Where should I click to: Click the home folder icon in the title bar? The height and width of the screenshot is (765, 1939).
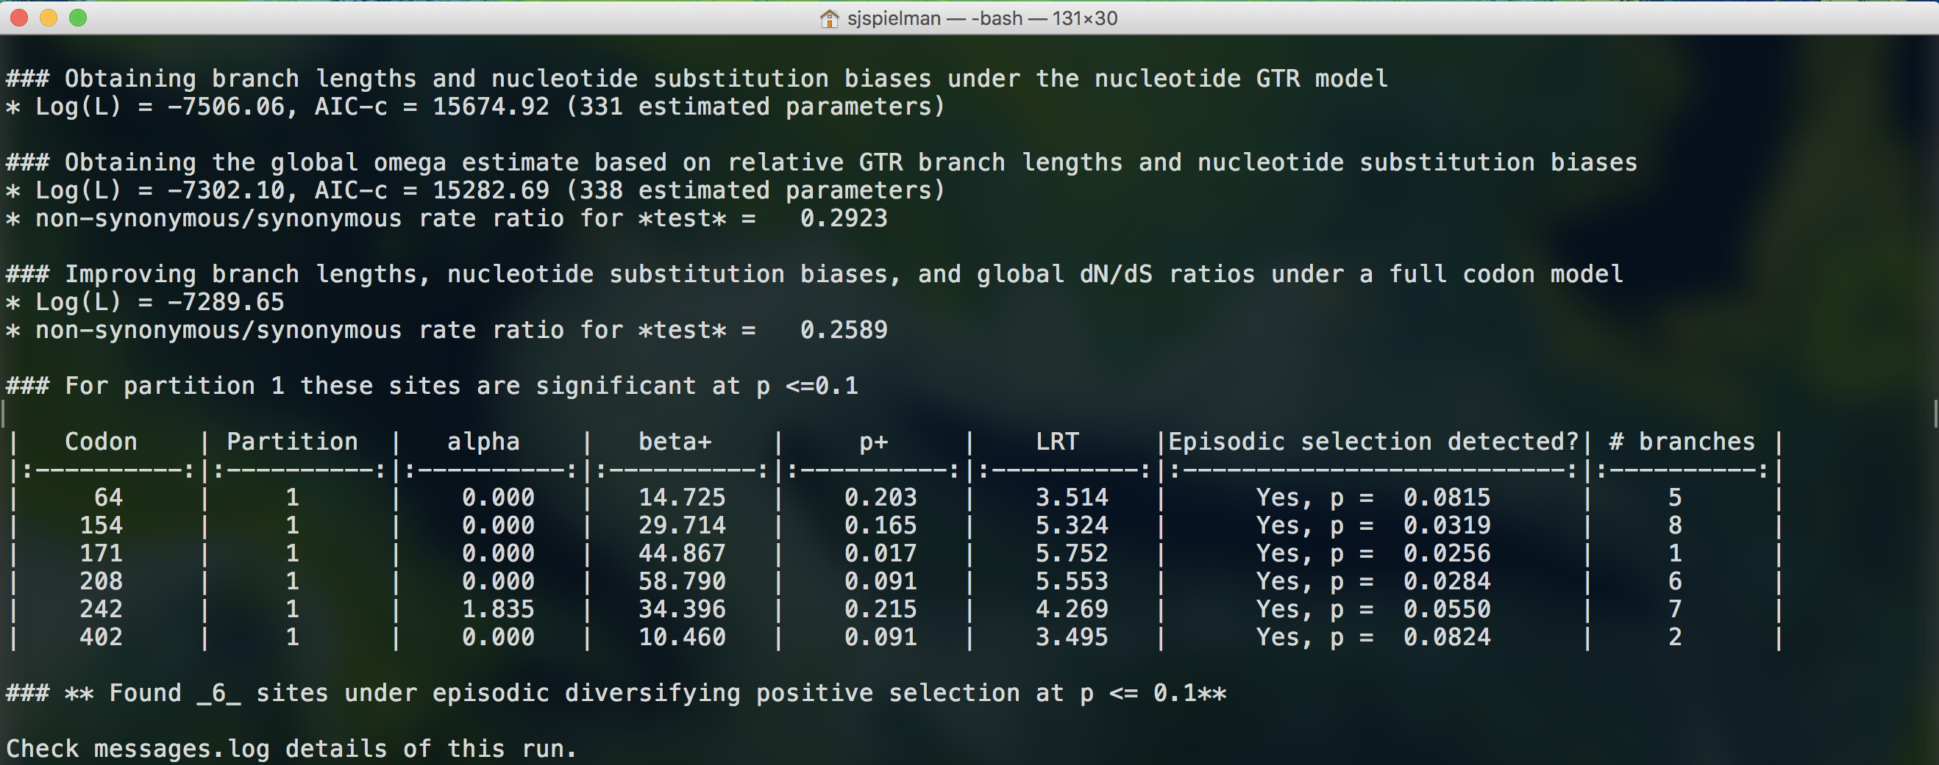(x=830, y=18)
